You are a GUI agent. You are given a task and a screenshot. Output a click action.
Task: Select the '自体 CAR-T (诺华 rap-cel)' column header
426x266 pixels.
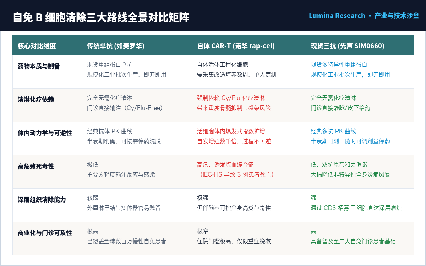point(236,46)
